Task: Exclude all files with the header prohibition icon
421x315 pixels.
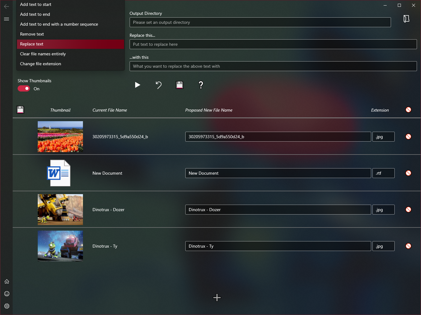Action: [x=408, y=109]
